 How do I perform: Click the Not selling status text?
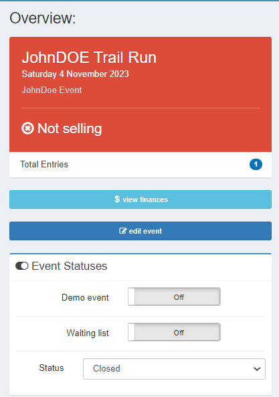click(70, 129)
